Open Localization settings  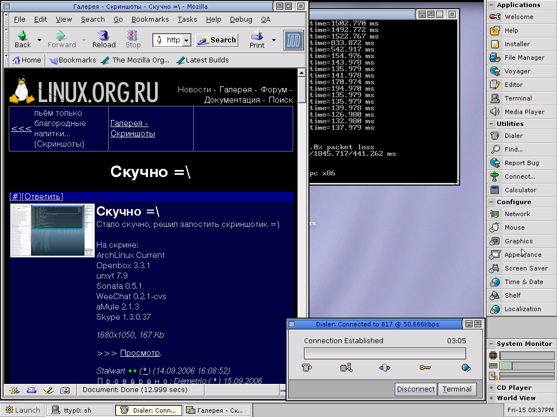(x=521, y=309)
